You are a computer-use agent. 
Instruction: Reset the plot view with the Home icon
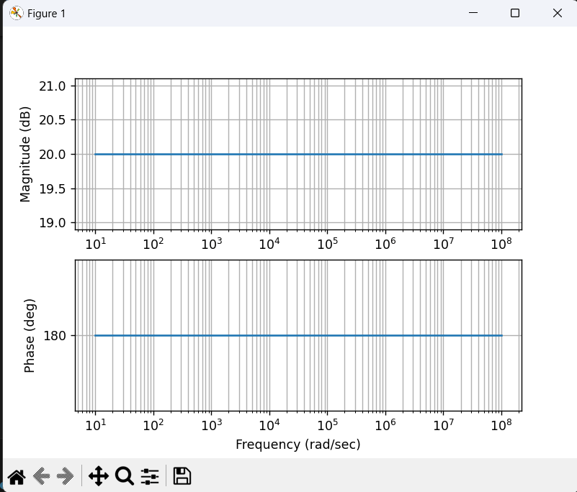point(17,475)
